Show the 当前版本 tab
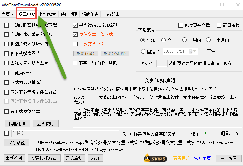The width and height of the screenshot is (243, 166). 111,14
